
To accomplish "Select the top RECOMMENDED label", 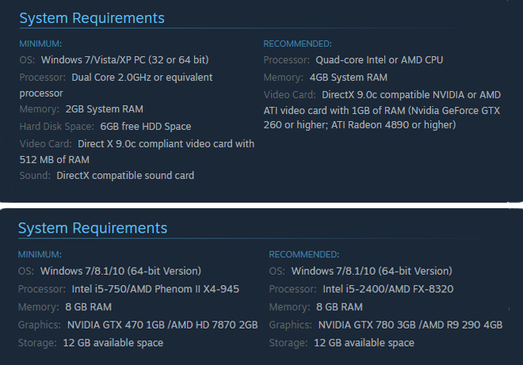I will coord(297,44).
